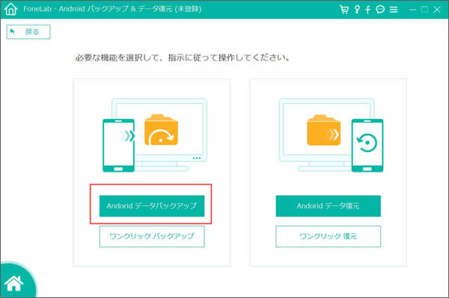Viewport: 449px width, 298px height.
Task: Choose ワンクリック バックアップ button
Action: pyautogui.click(x=152, y=236)
